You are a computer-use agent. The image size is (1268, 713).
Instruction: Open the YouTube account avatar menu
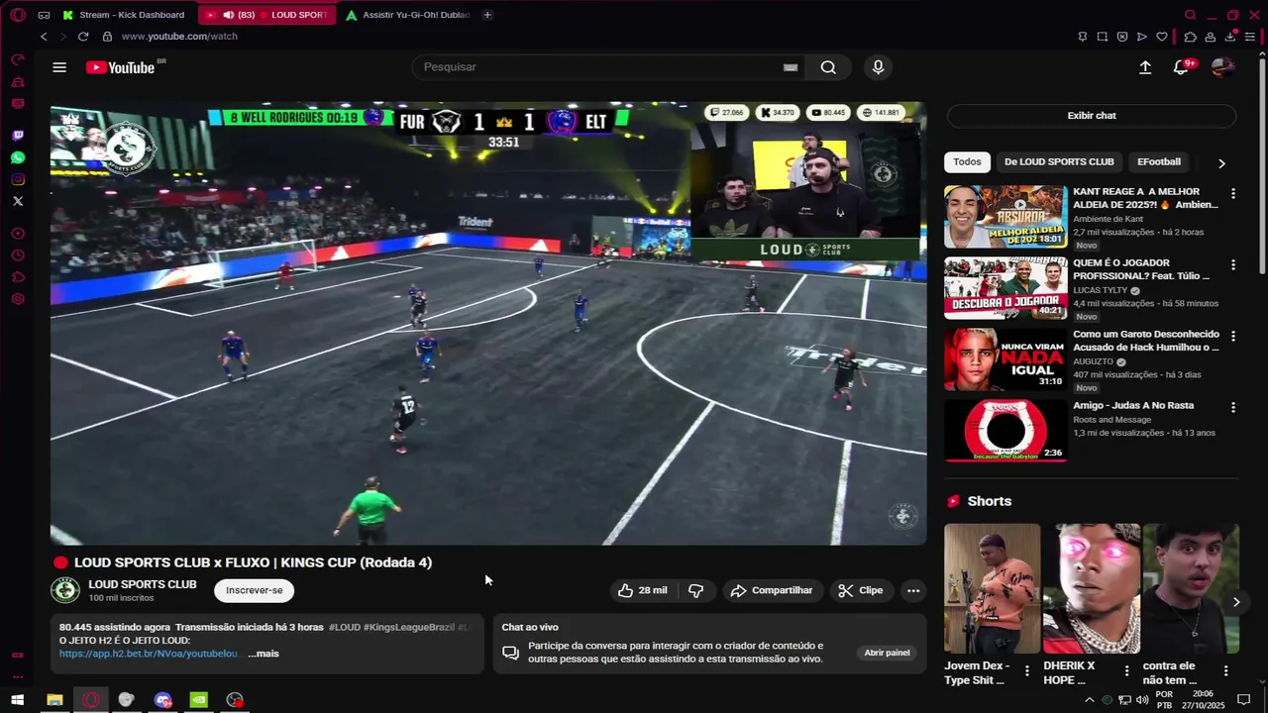(x=1222, y=67)
